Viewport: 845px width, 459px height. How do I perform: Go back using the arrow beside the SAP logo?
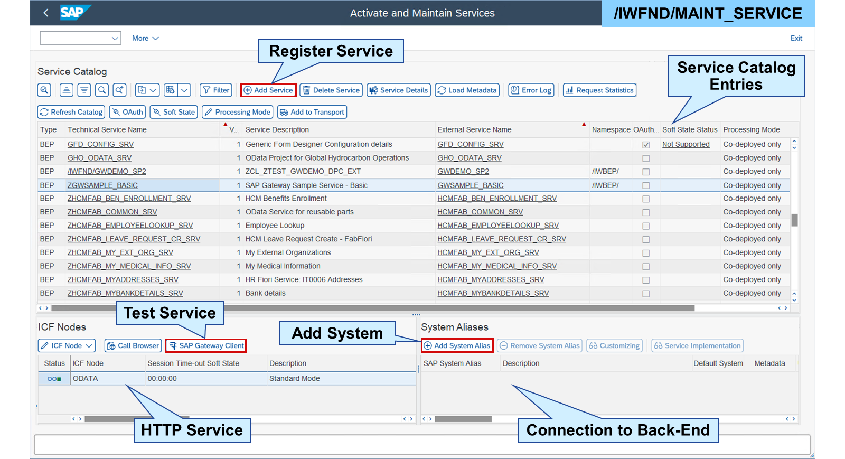(x=46, y=13)
